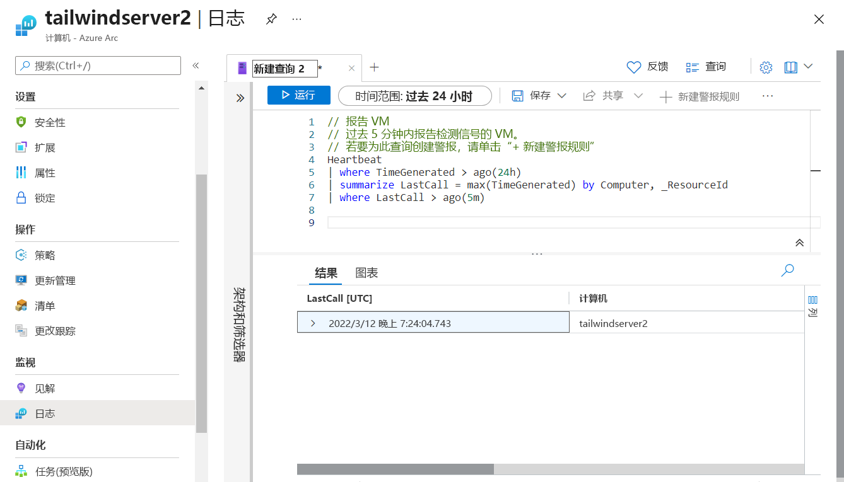
Task: Expand the 共享 dropdown arrow
Action: click(638, 96)
